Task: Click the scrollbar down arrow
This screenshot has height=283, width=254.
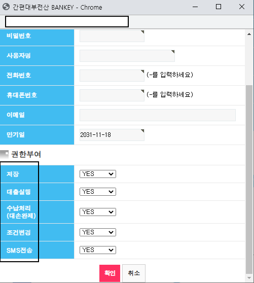Action: tap(249, 278)
